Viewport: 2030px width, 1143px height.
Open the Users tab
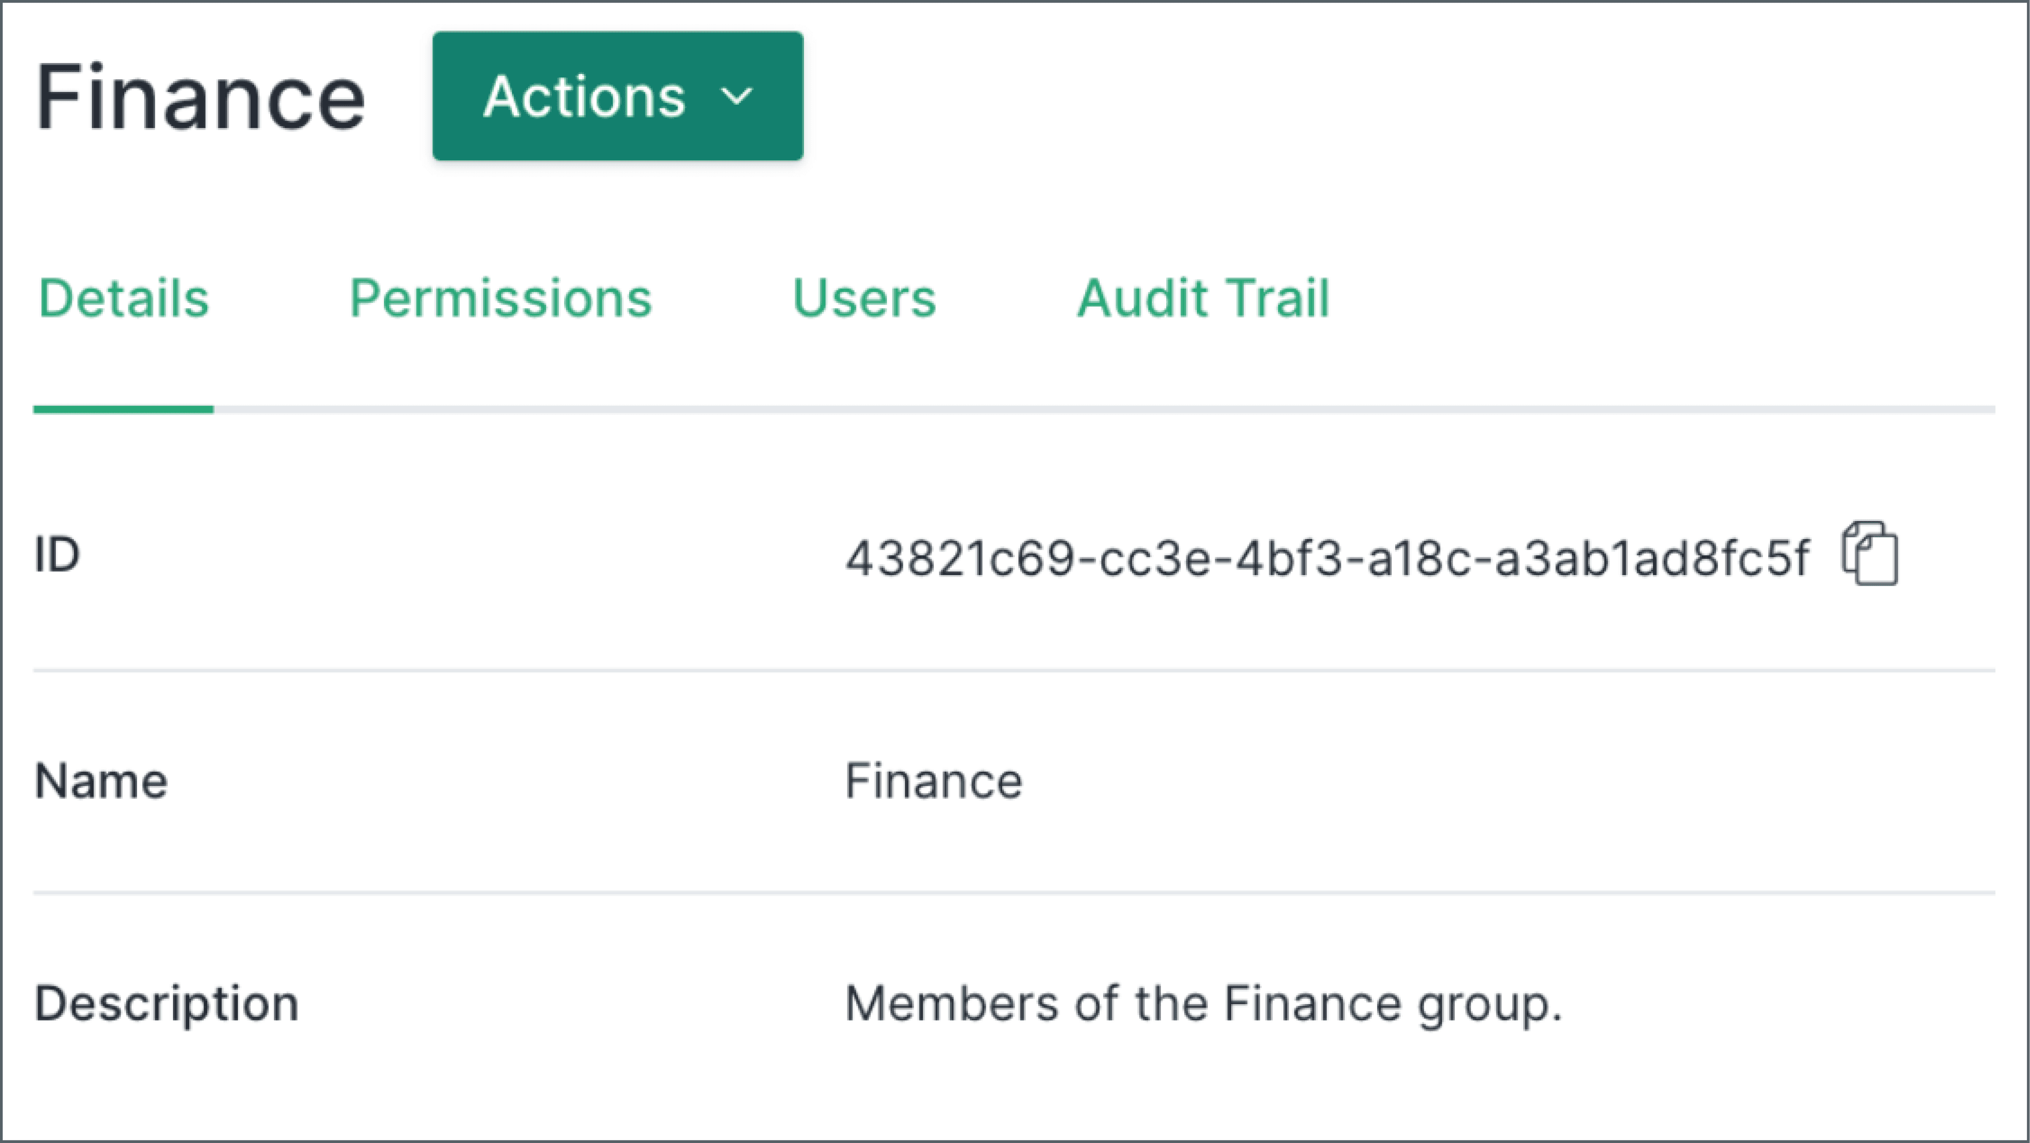(864, 299)
